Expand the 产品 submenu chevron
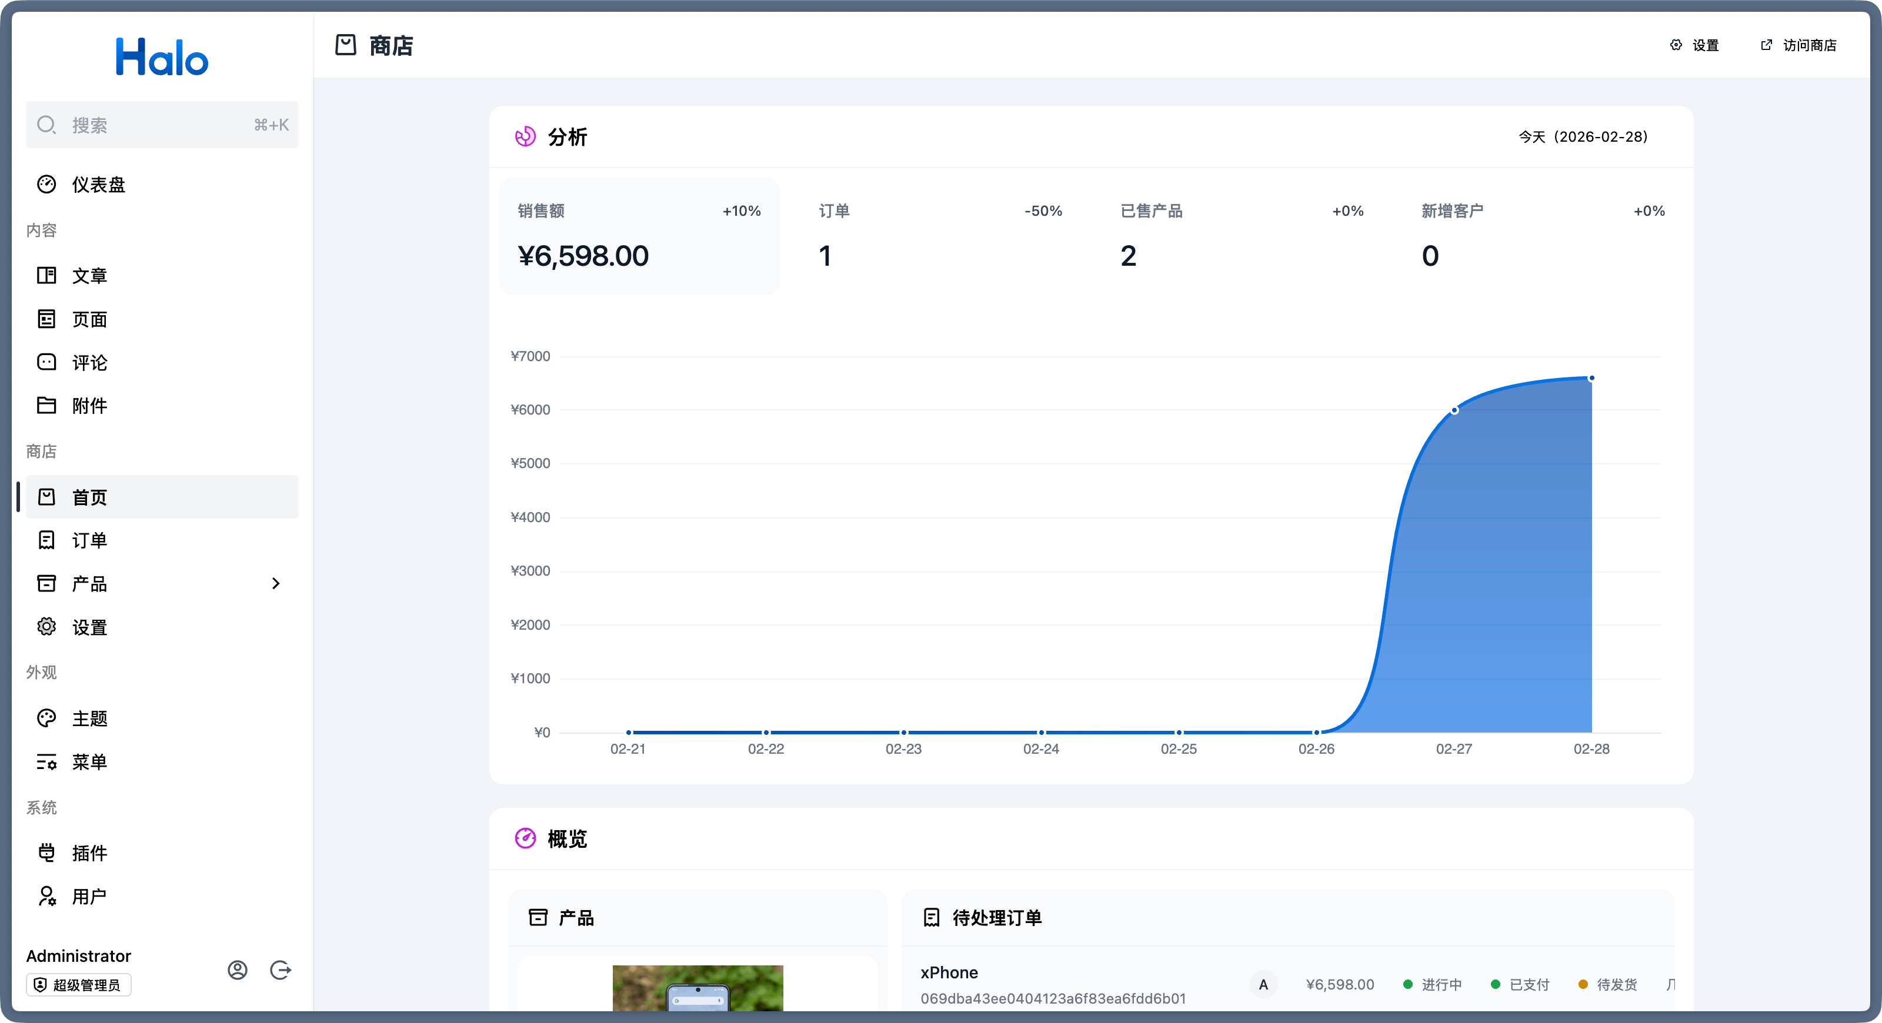 tap(275, 583)
